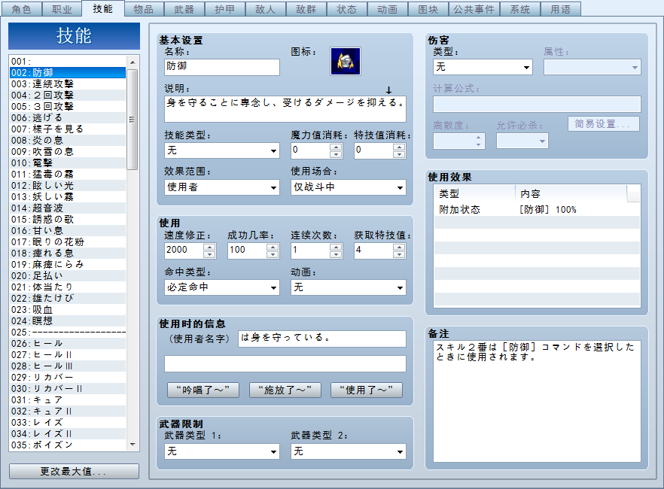Open the 伤害 类型 dropdown
The width and height of the screenshot is (664, 489).
pyautogui.click(x=483, y=67)
